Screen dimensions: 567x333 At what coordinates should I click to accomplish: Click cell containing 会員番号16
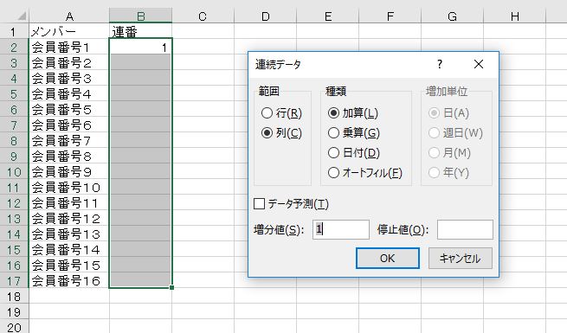point(69,280)
